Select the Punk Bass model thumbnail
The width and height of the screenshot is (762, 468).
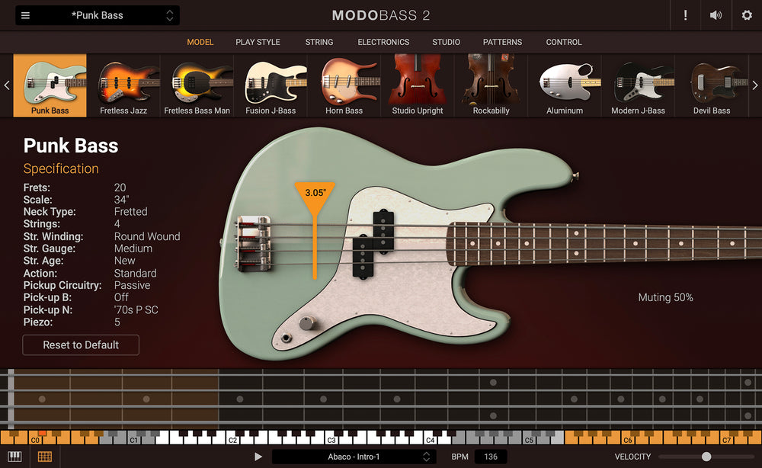pos(50,85)
